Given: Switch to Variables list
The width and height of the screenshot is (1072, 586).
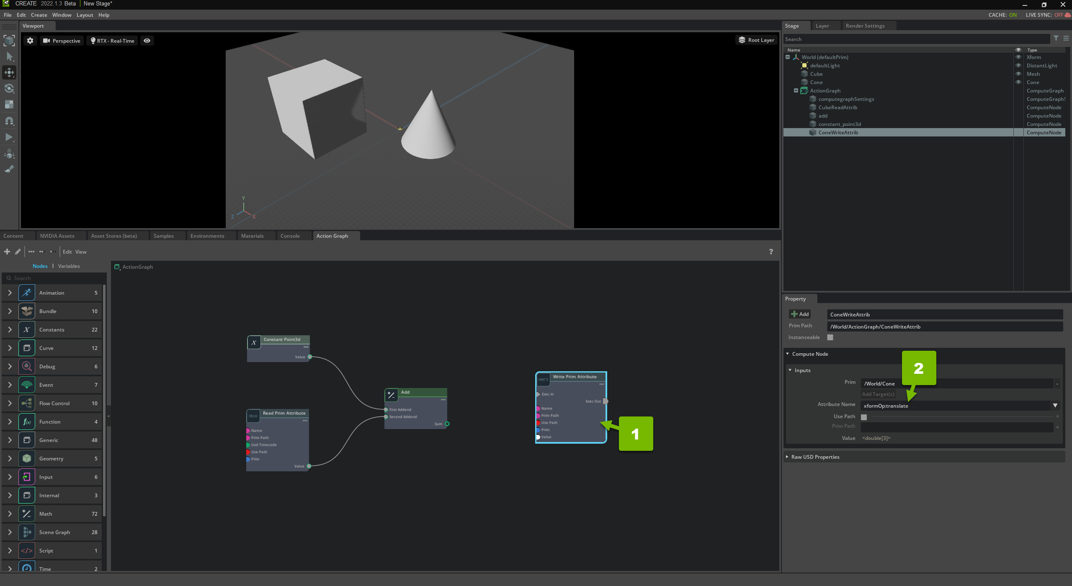Looking at the screenshot, I should [69, 266].
